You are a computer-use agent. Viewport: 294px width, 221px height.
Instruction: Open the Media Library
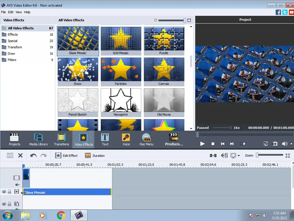38,140
